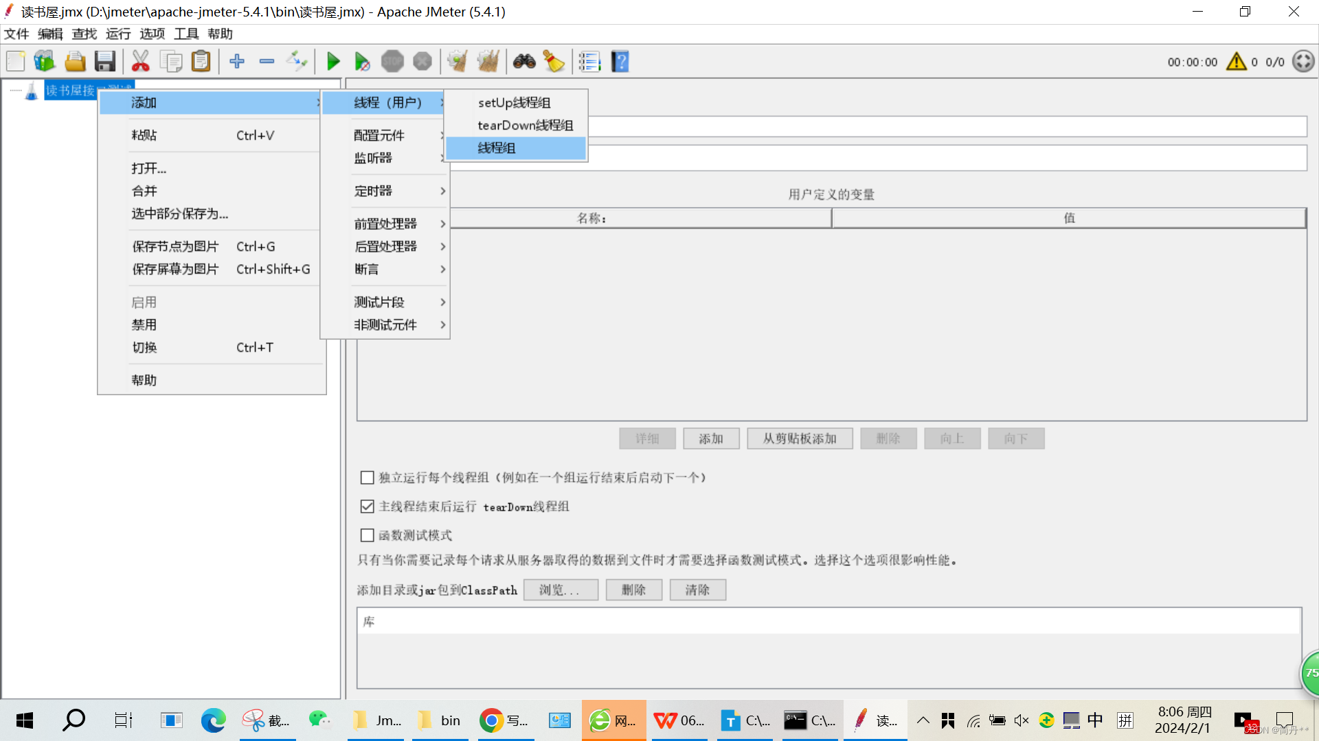
Task: Open the 文件 menu
Action: pos(16,34)
